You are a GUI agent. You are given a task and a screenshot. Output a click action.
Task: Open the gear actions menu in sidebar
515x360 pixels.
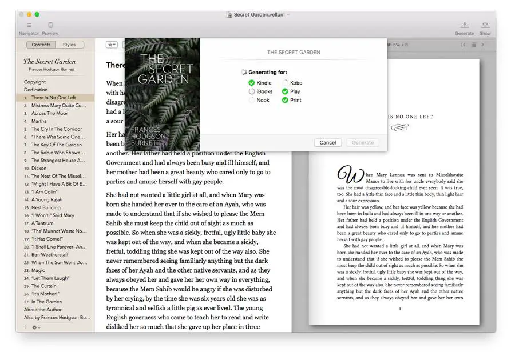tap(36, 327)
